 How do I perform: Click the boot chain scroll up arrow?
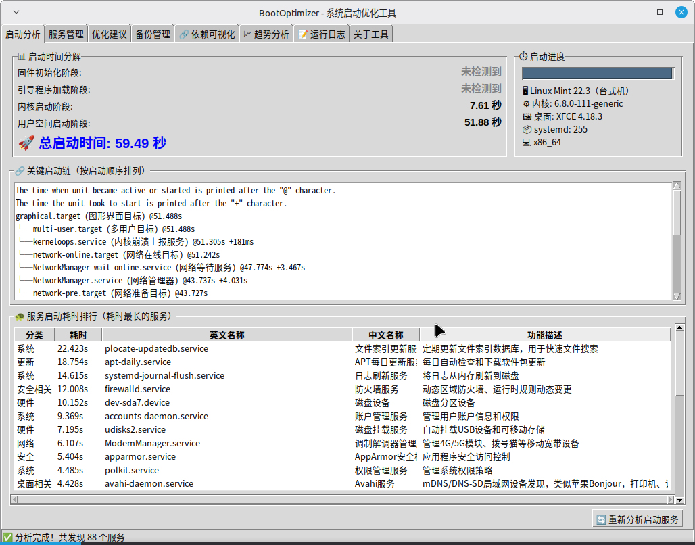[x=677, y=186]
